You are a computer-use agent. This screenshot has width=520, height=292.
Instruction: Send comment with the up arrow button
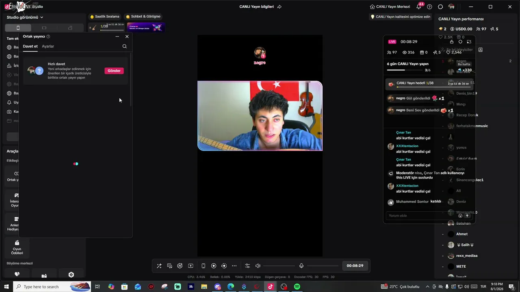point(467,216)
